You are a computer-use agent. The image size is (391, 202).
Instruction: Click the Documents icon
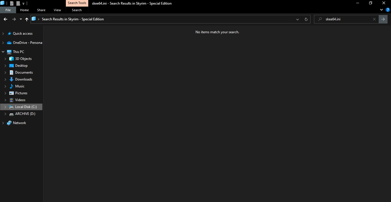11,72
